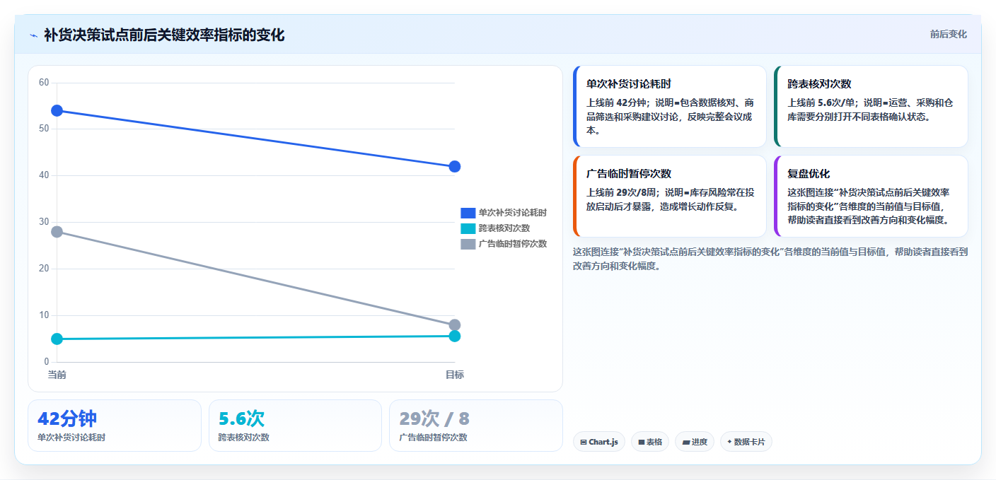996x480 pixels.
Task: Click the 表格 tag chip
Action: [649, 442]
